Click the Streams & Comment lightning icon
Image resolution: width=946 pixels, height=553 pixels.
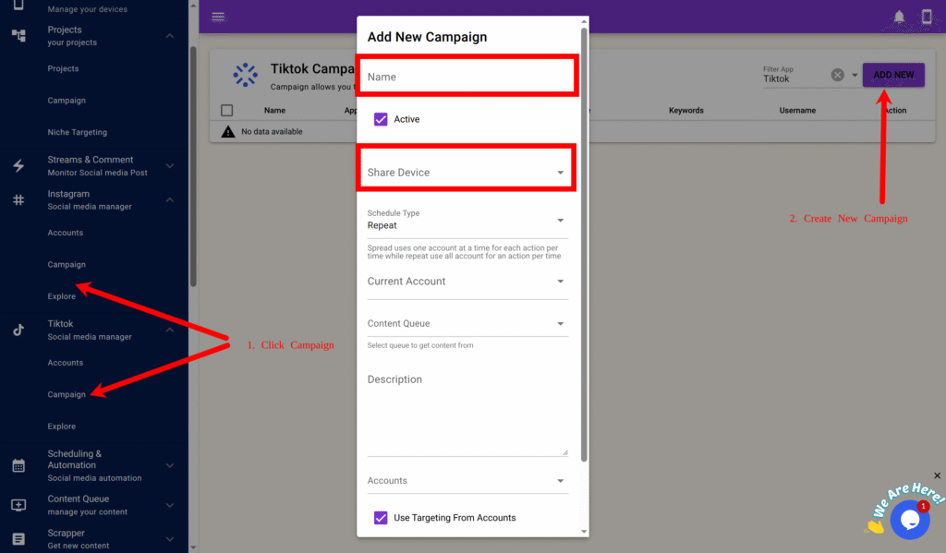point(18,166)
